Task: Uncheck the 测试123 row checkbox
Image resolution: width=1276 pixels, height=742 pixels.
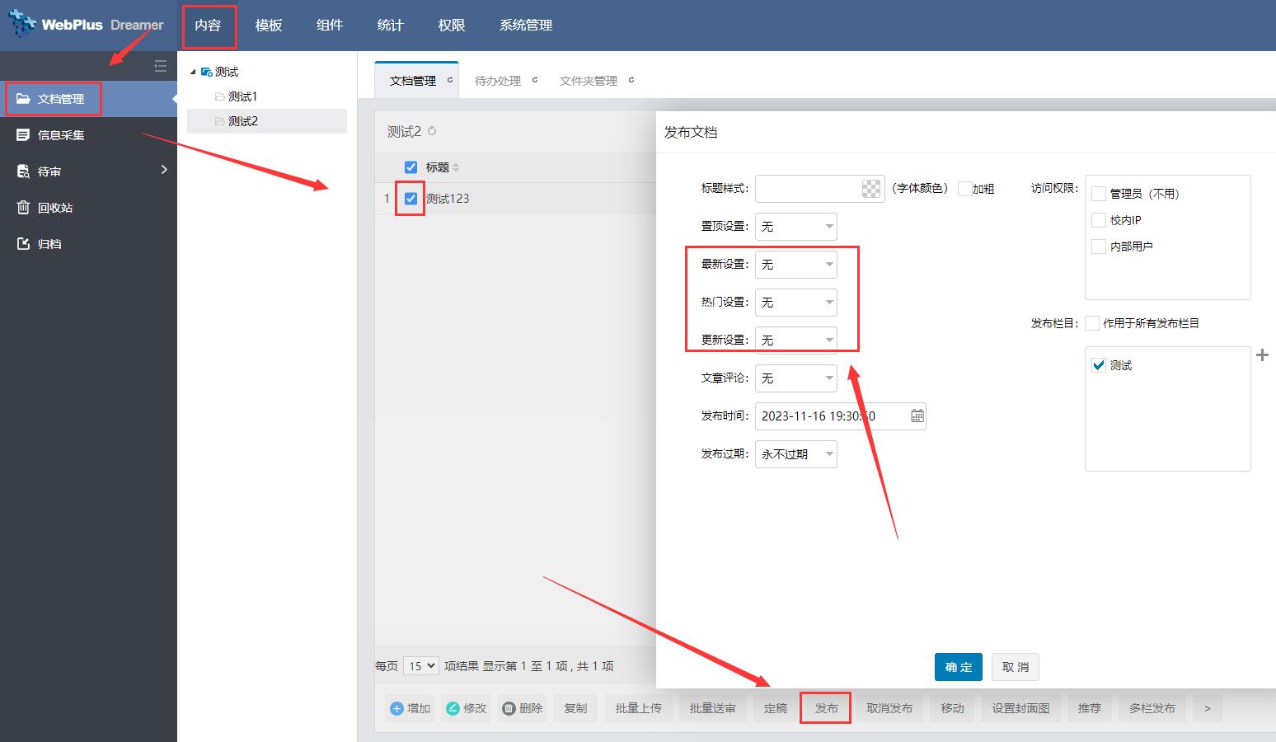Action: [410, 199]
